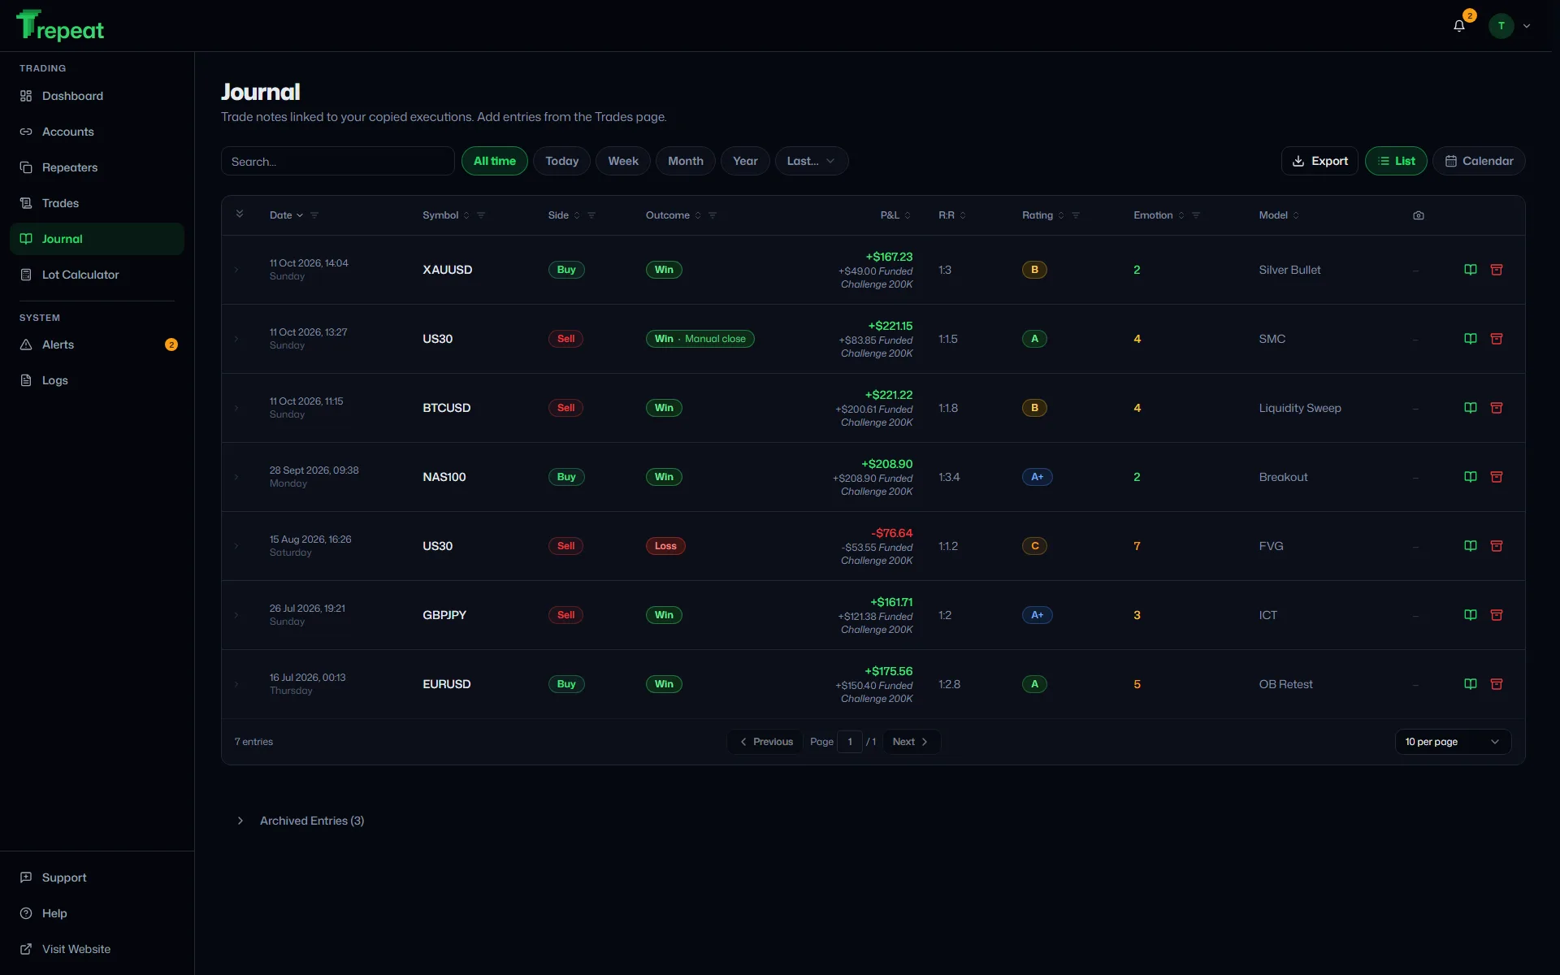This screenshot has width=1560, height=975.
Task: Sort by P&L column
Action: [x=895, y=215]
